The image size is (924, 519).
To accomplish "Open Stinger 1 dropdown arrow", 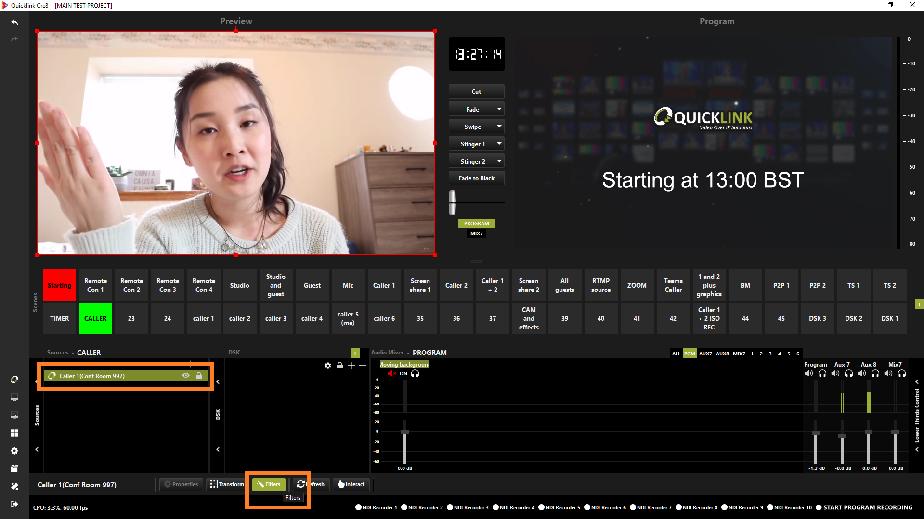I will (x=499, y=144).
